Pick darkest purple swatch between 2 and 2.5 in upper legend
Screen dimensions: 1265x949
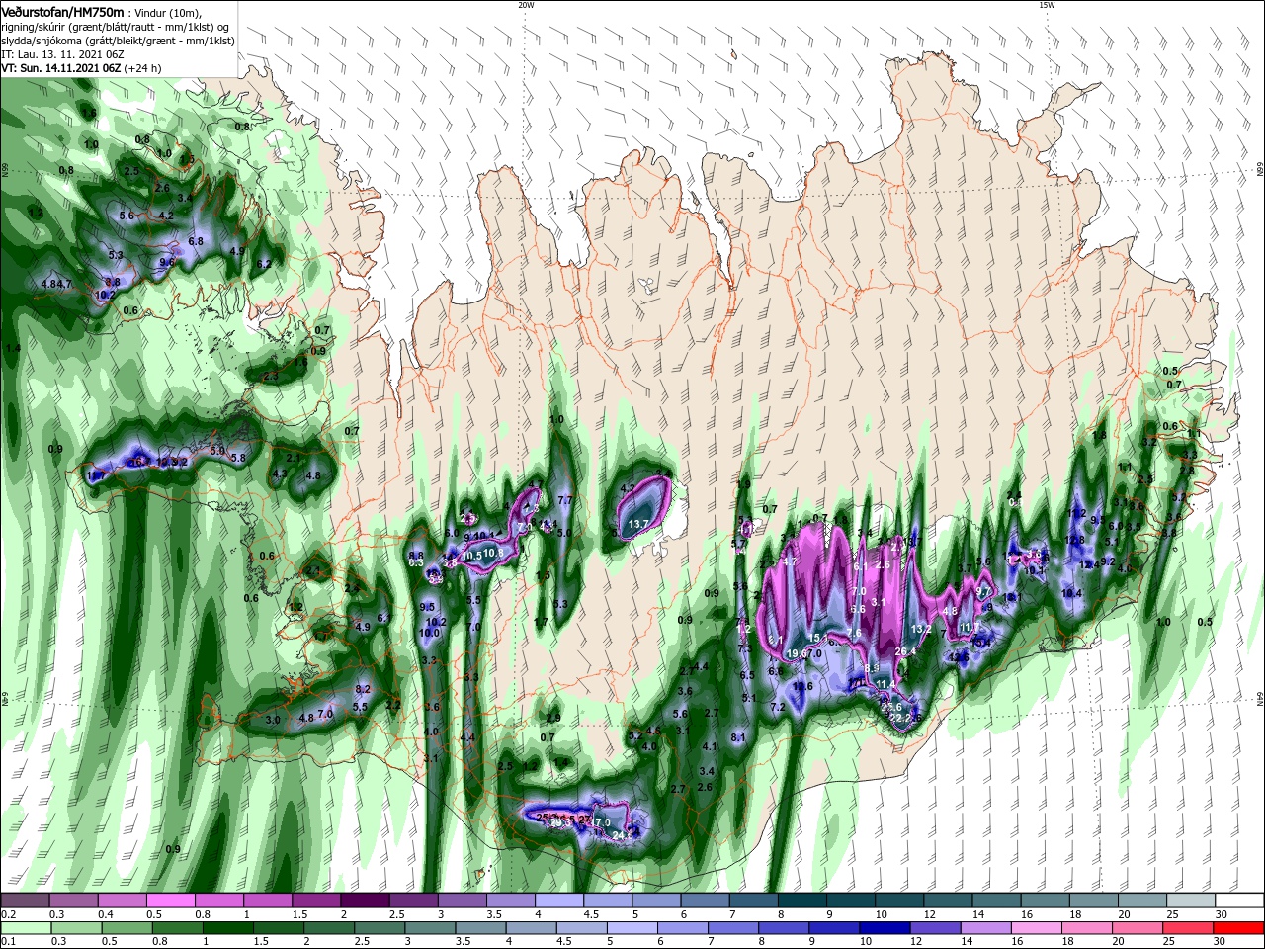point(365,901)
